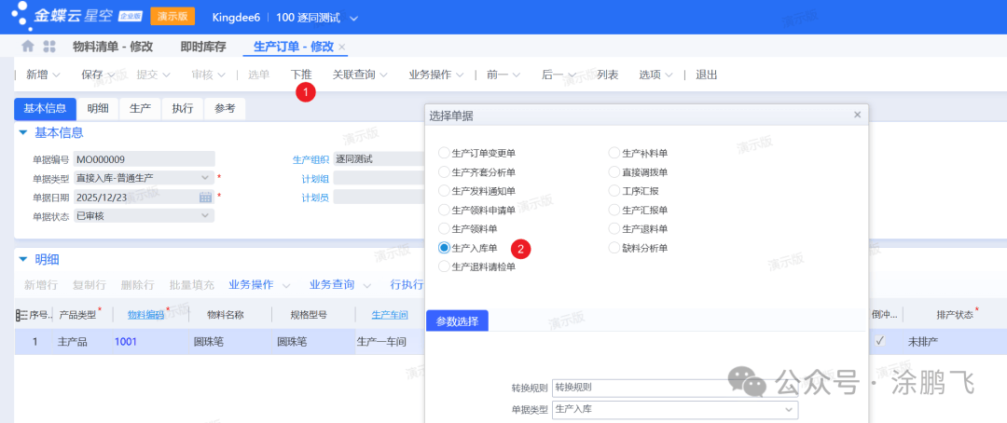The width and height of the screenshot is (1007, 423).
Task: Click the column settings icon beside 序号
Action: [21, 315]
